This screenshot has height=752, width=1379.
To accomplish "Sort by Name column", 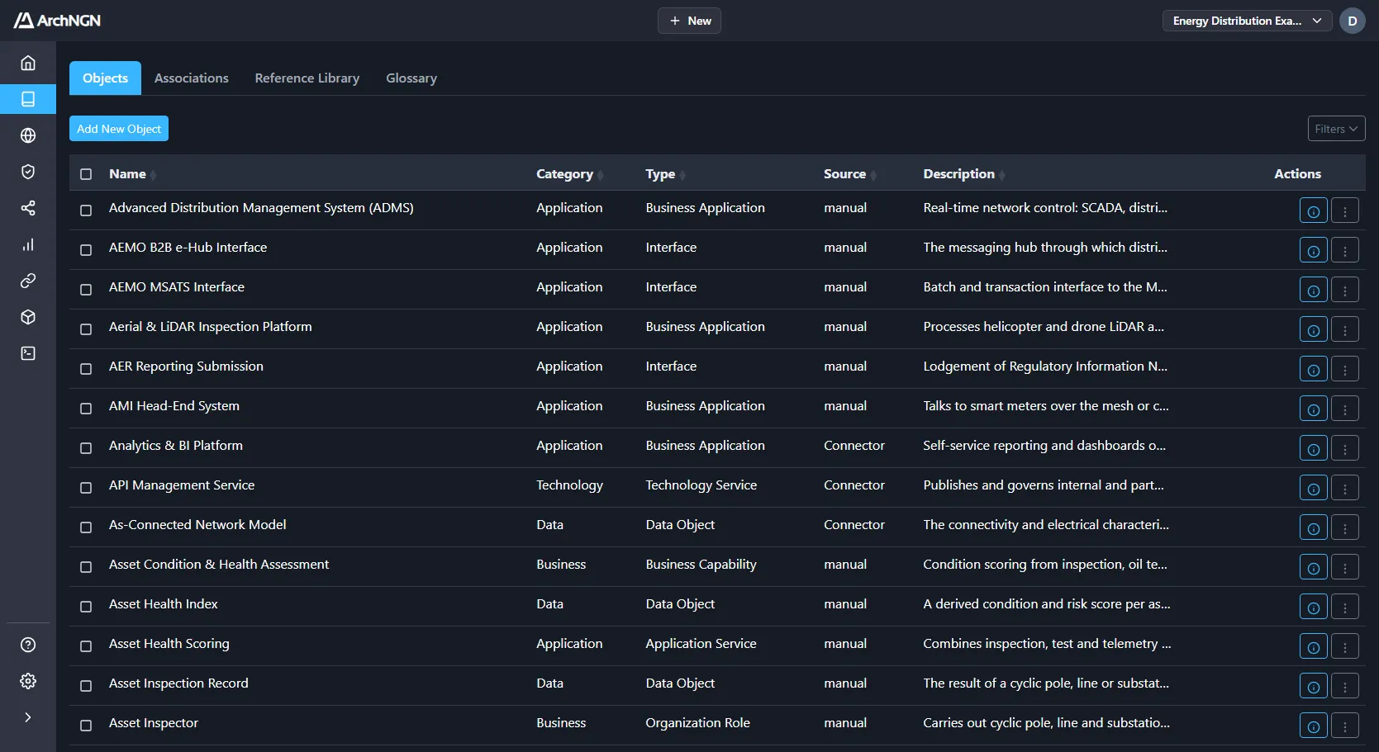I will 132,174.
